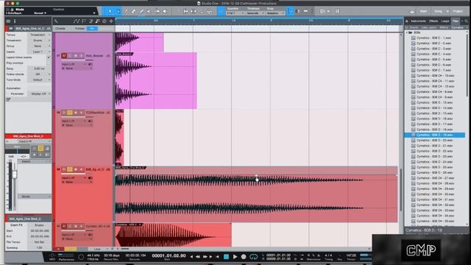Switch to the Loops browser tab
This screenshot has height=265, width=471.
(x=445, y=21)
